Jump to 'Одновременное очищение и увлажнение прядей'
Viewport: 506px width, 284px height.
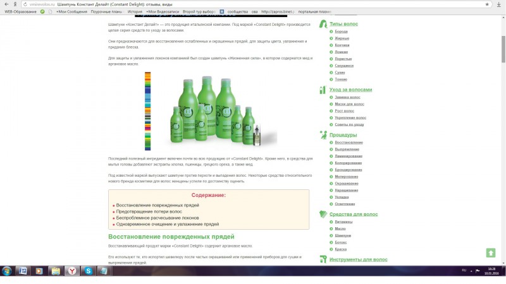tap(168, 224)
